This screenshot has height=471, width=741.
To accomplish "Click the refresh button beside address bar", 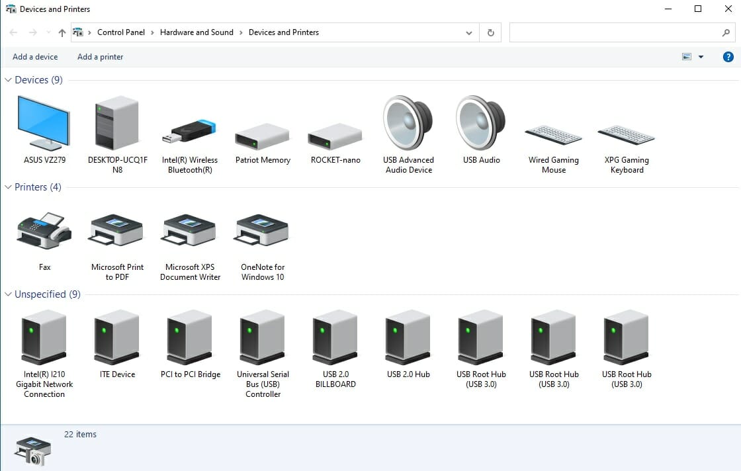I will point(490,32).
